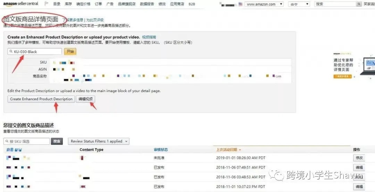The height and width of the screenshot is (192, 375).
Task: Sort by the 商品 SKU column header
Action: pos(14,150)
